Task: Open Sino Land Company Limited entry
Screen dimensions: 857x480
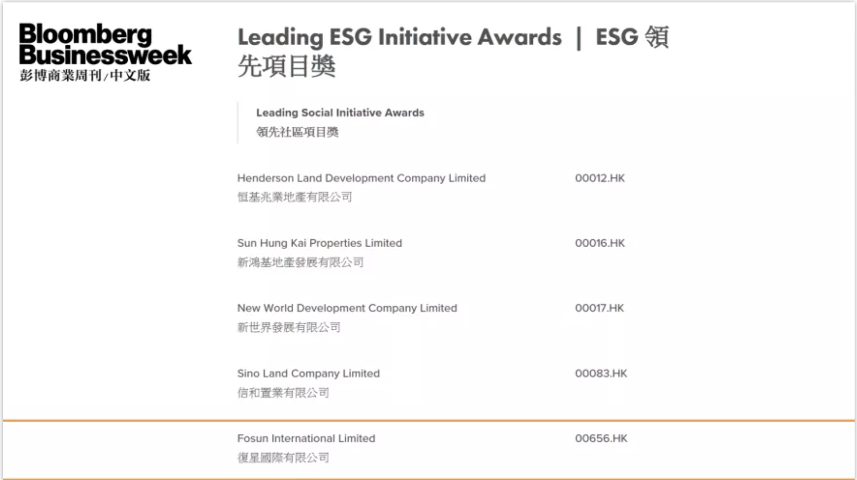Action: pyautogui.click(x=308, y=373)
